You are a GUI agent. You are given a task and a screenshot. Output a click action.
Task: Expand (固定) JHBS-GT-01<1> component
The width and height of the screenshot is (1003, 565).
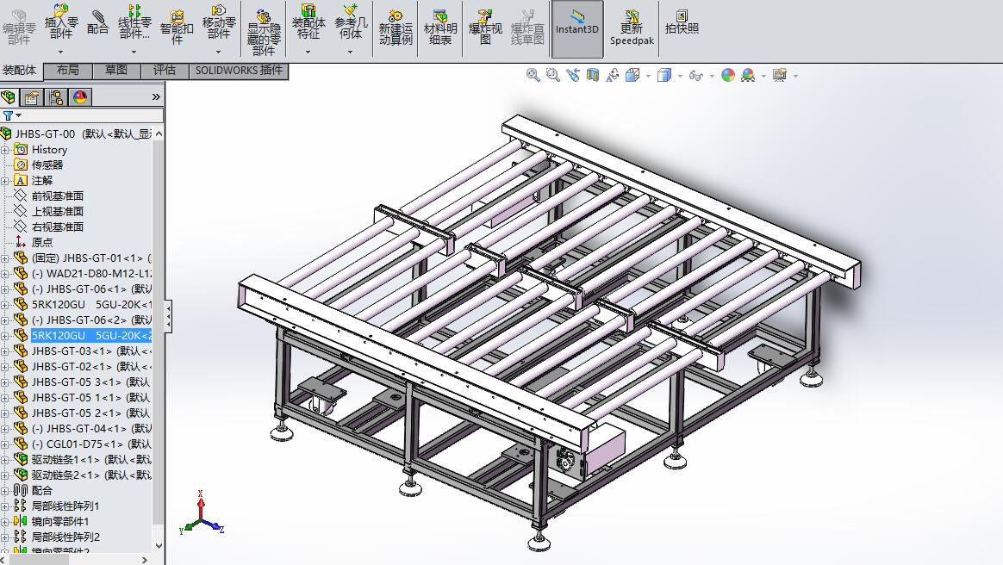click(x=5, y=258)
